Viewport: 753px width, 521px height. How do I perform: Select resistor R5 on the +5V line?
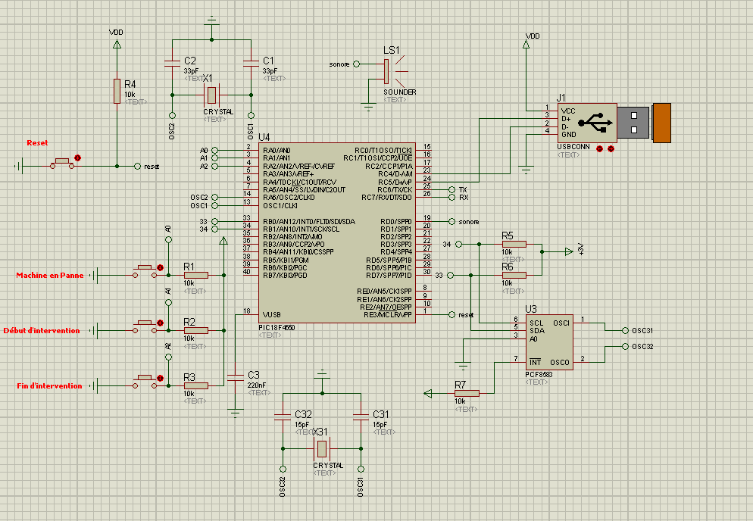tap(514, 245)
